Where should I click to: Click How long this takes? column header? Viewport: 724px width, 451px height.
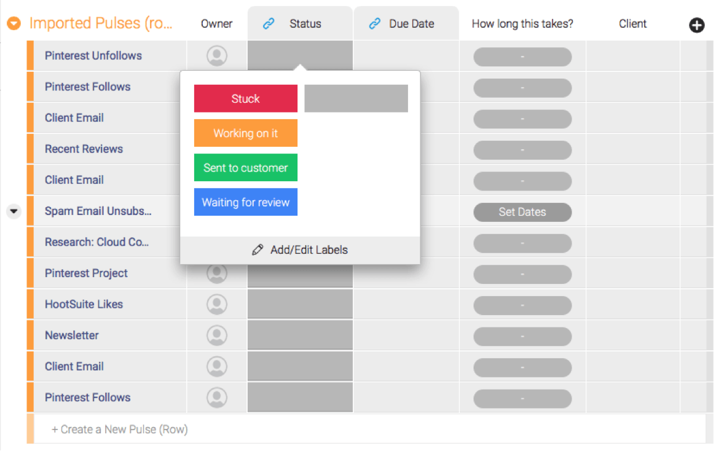[x=522, y=23]
